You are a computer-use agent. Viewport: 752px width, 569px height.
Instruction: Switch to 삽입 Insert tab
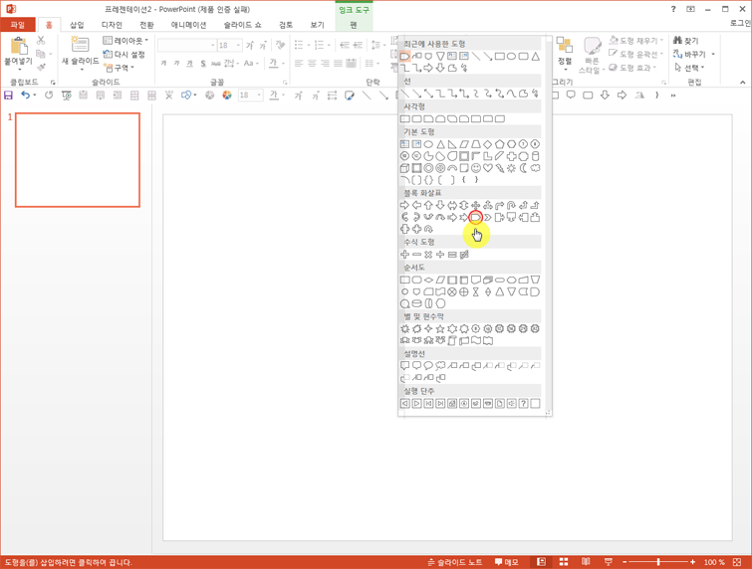pyautogui.click(x=77, y=25)
